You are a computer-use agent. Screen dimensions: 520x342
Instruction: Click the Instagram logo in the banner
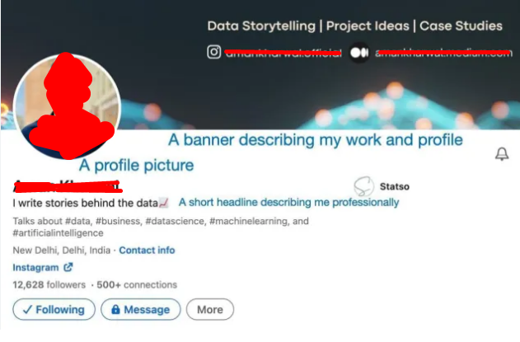click(x=214, y=52)
